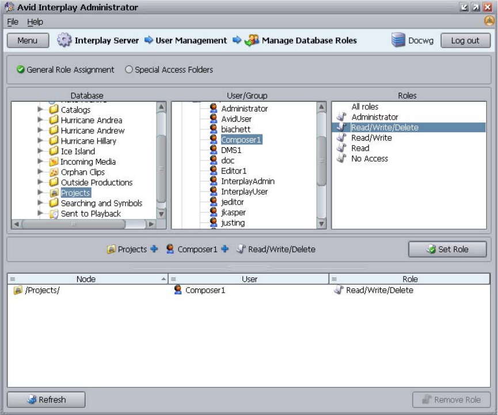Viewport: 498px width, 415px height.
Task: Click the Administrator user icon
Action: pos(214,108)
